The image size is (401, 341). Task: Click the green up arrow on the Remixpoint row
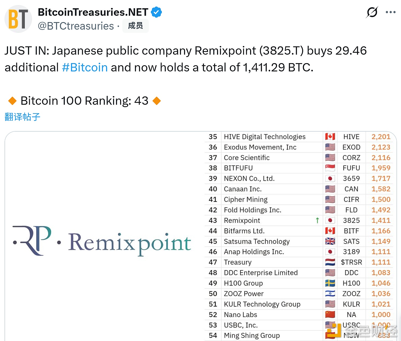(x=317, y=220)
